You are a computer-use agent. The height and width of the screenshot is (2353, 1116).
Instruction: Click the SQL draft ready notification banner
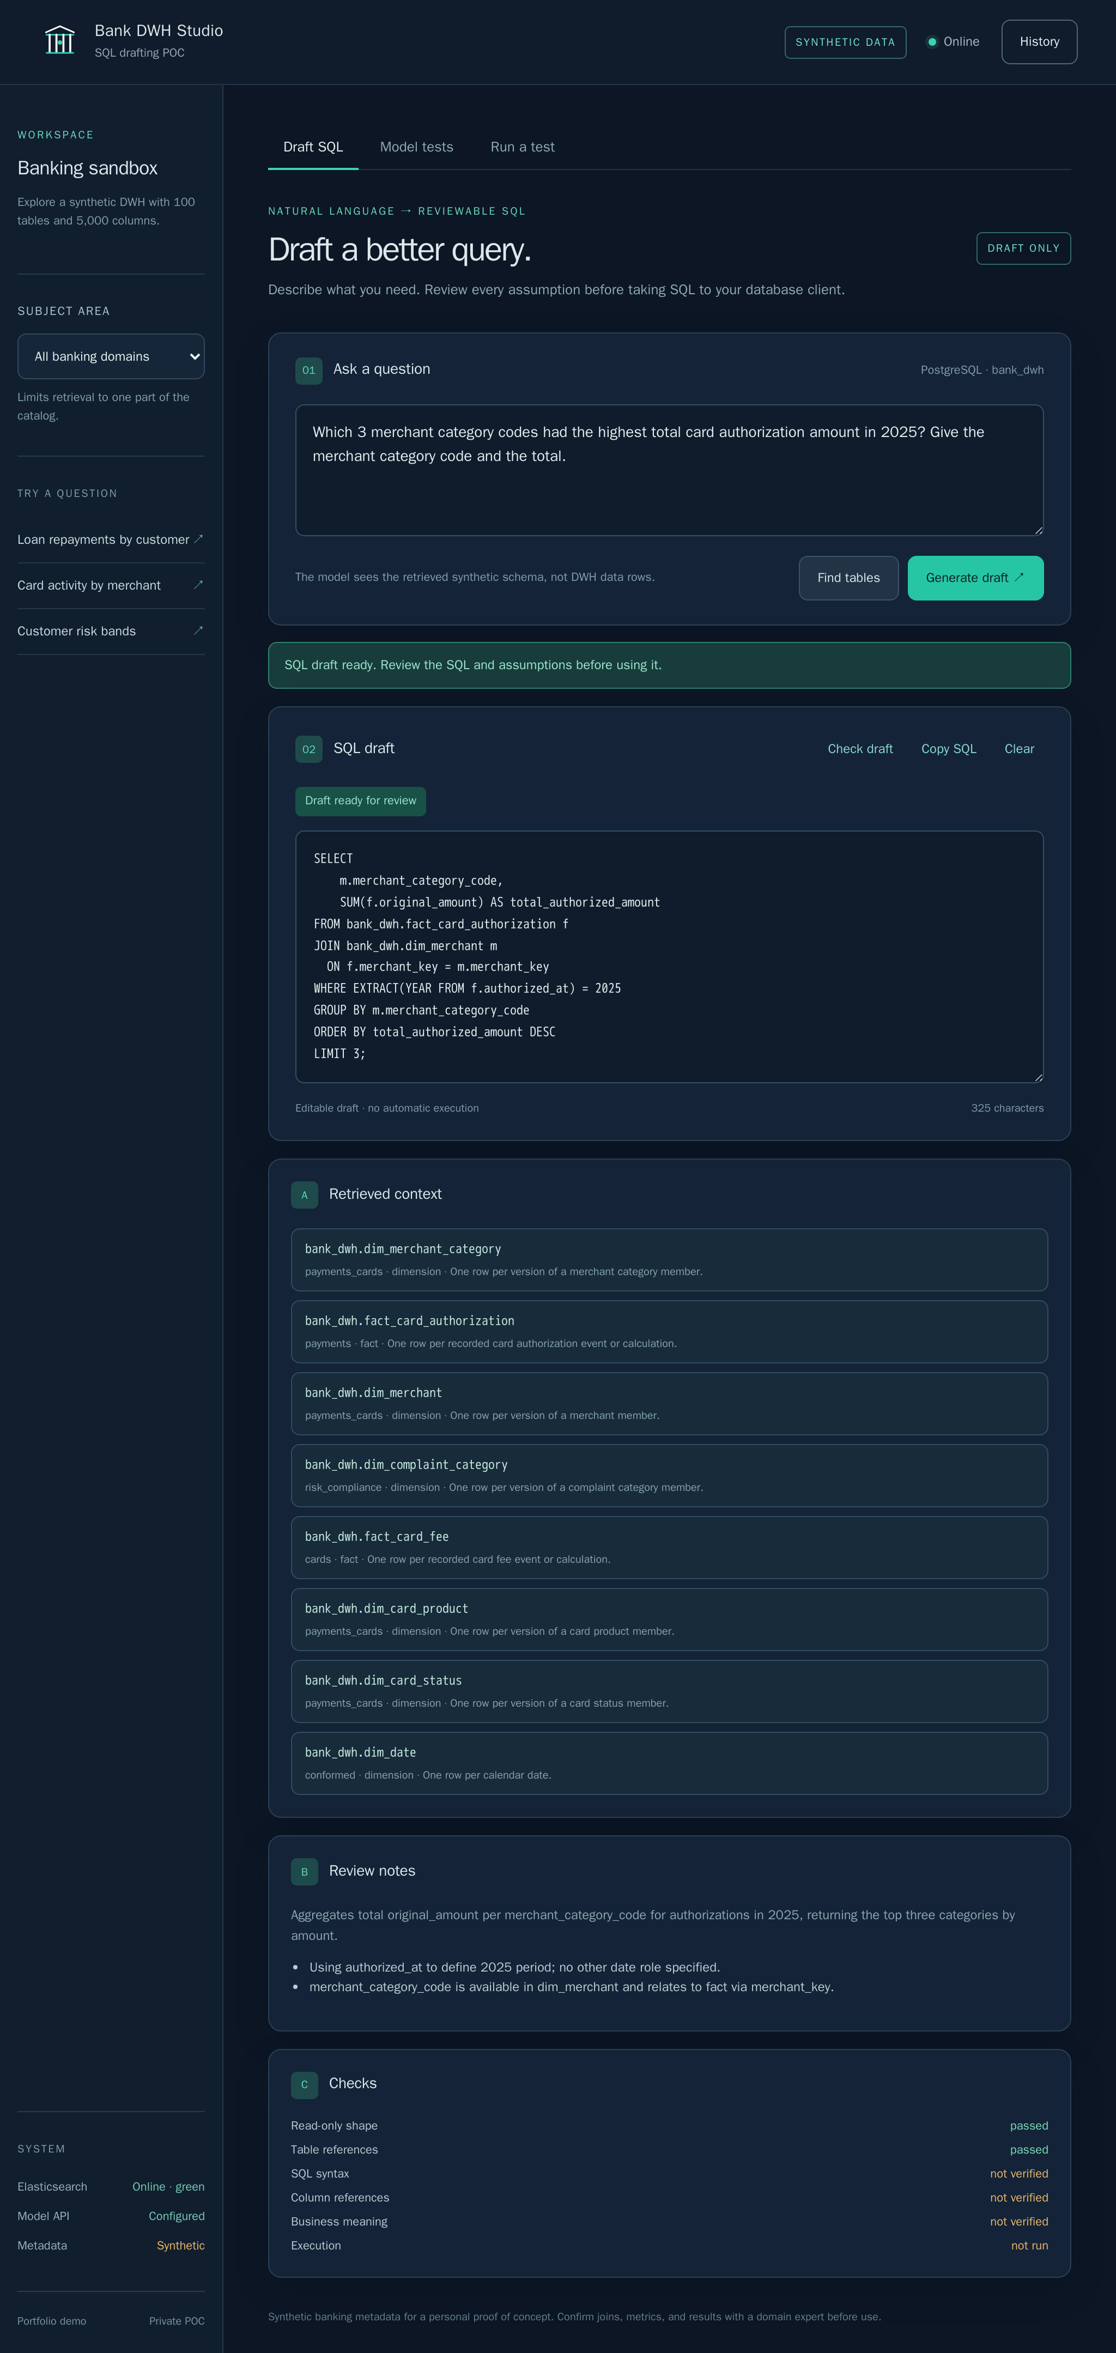669,665
